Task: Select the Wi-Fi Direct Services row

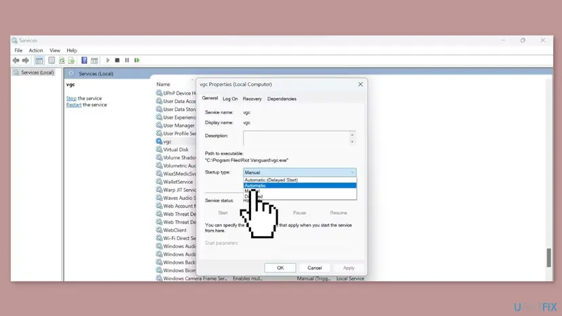Action: tap(176, 238)
